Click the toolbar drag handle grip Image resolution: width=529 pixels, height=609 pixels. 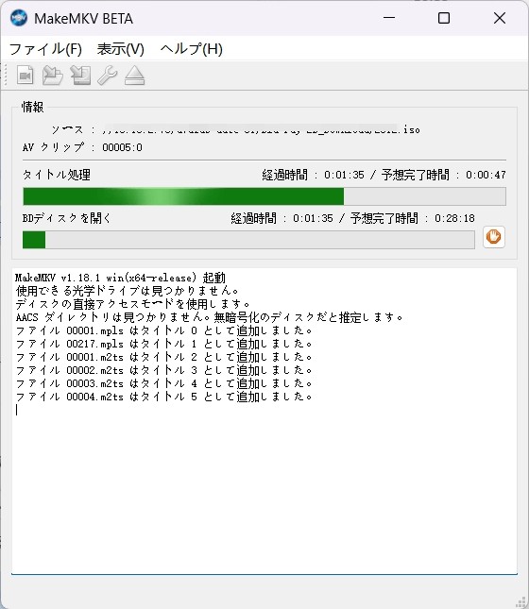click(5, 76)
